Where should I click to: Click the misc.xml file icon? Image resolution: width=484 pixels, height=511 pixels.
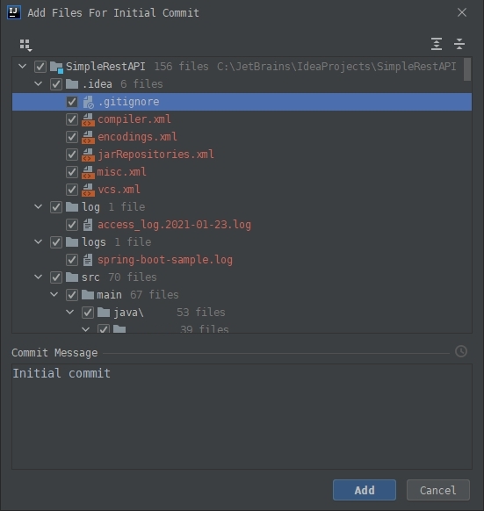click(x=88, y=172)
